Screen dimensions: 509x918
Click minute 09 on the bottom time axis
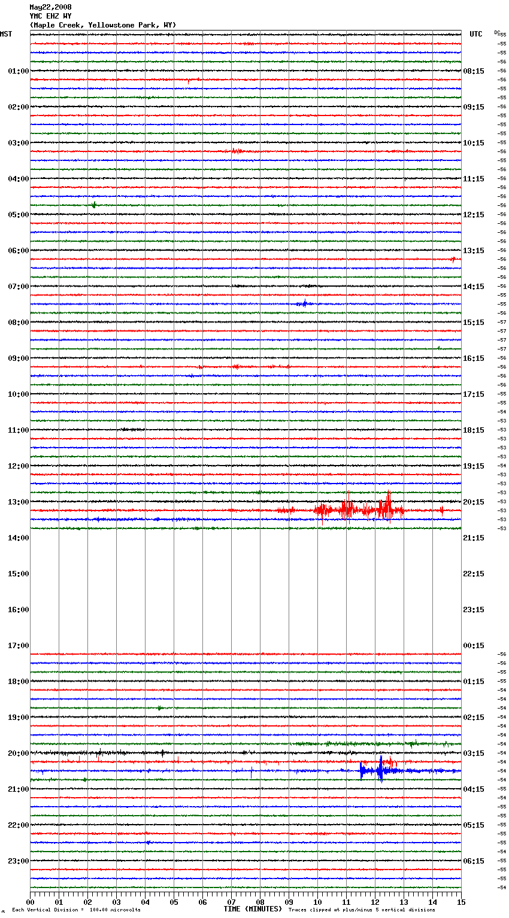pos(289,902)
